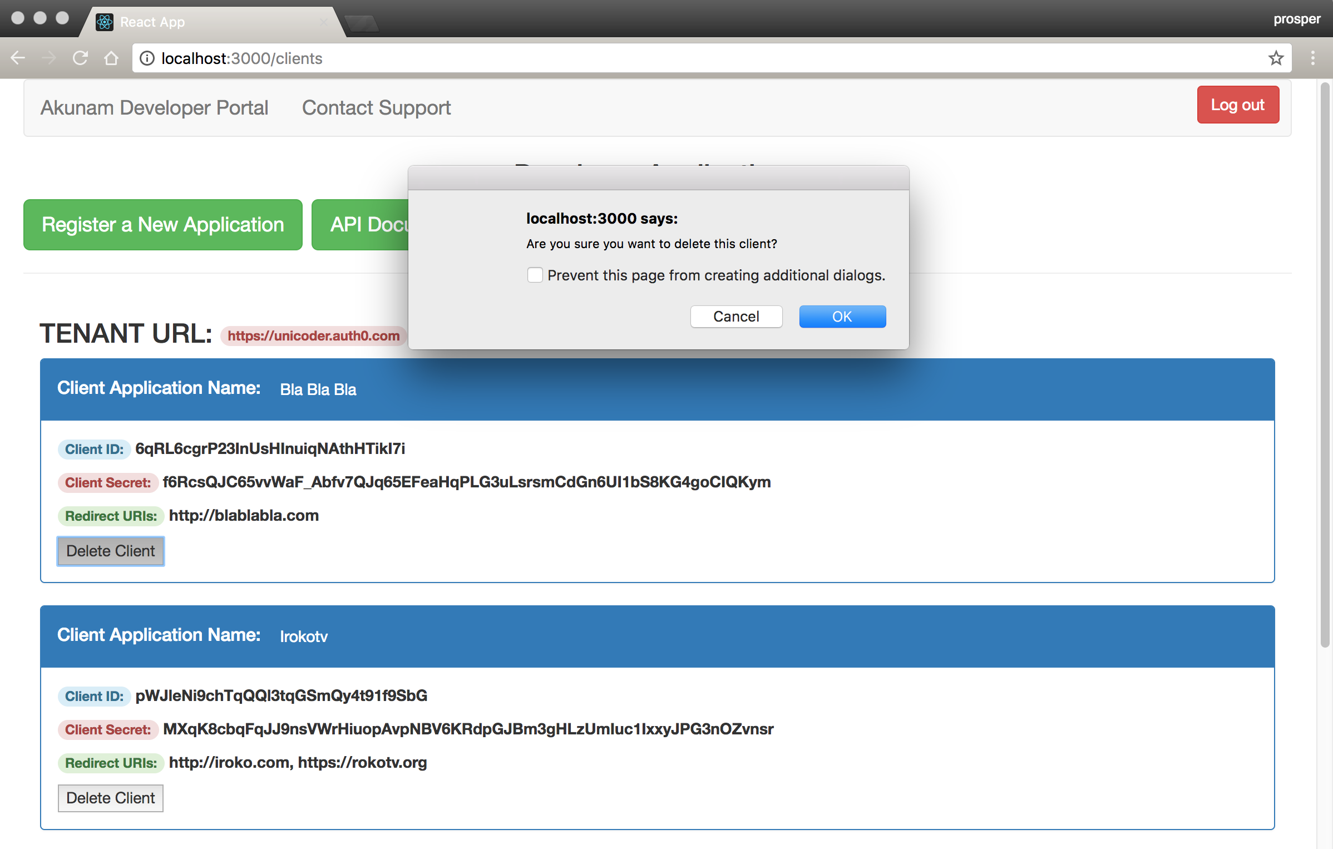
Task: Click the forward navigation arrow
Action: tap(49, 58)
